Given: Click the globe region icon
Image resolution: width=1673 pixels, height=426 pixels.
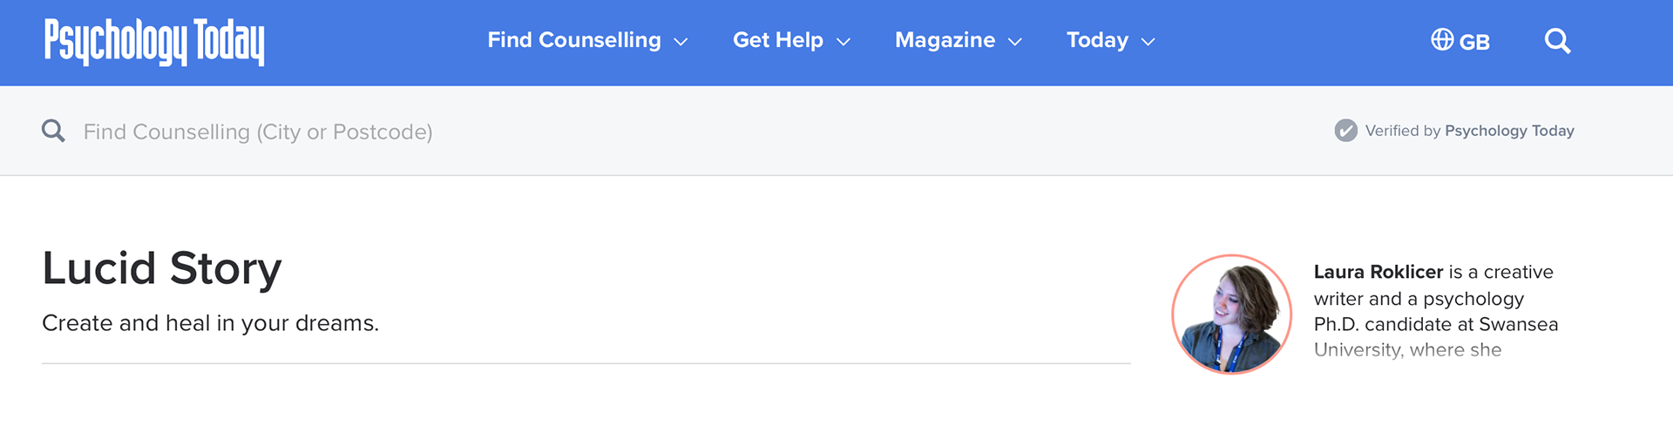Looking at the screenshot, I should coord(1442,40).
